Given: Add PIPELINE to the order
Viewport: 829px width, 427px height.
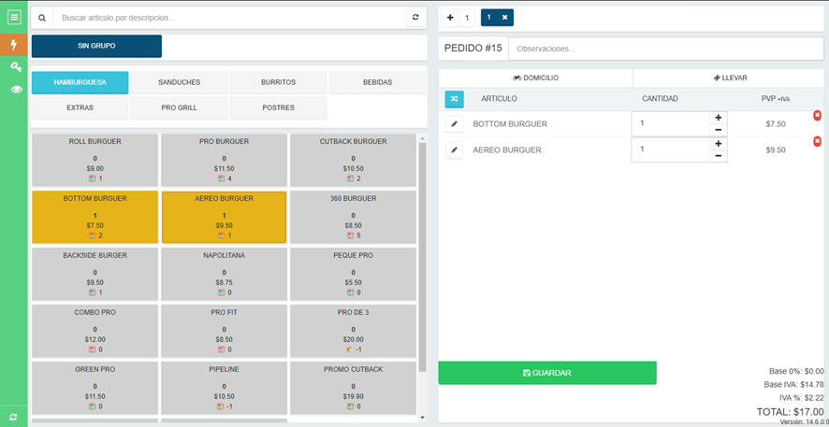Looking at the screenshot, I should pos(225,388).
